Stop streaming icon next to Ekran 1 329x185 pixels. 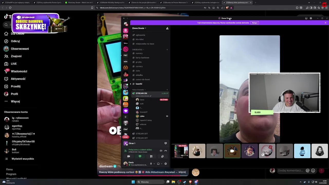pos(166,143)
